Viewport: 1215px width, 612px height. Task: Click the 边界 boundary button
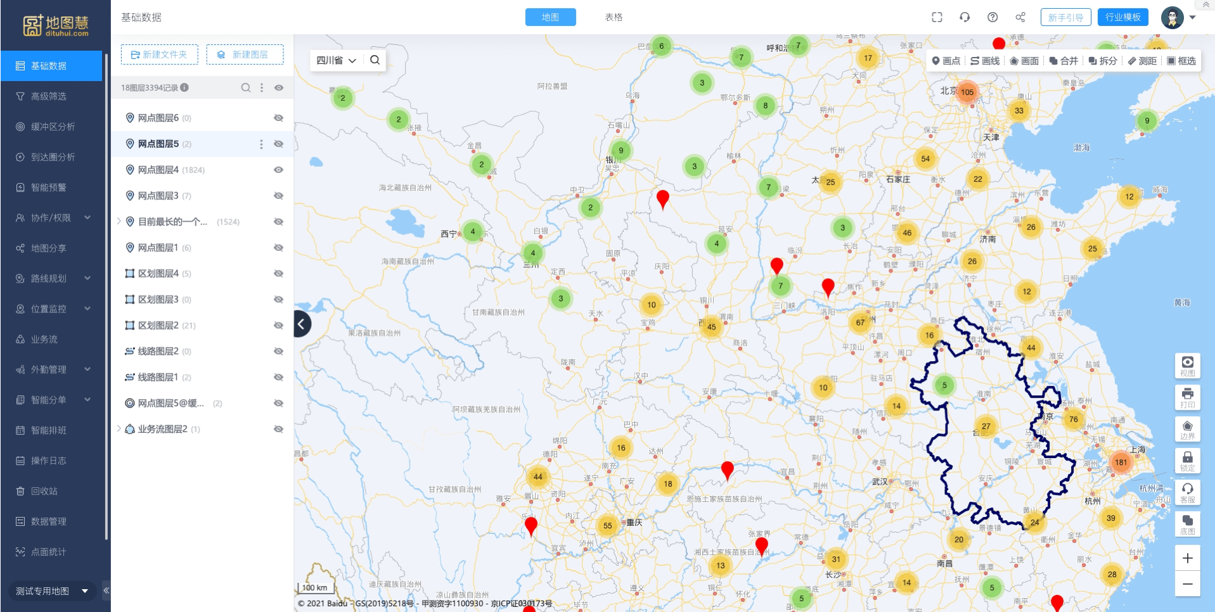pos(1188,429)
